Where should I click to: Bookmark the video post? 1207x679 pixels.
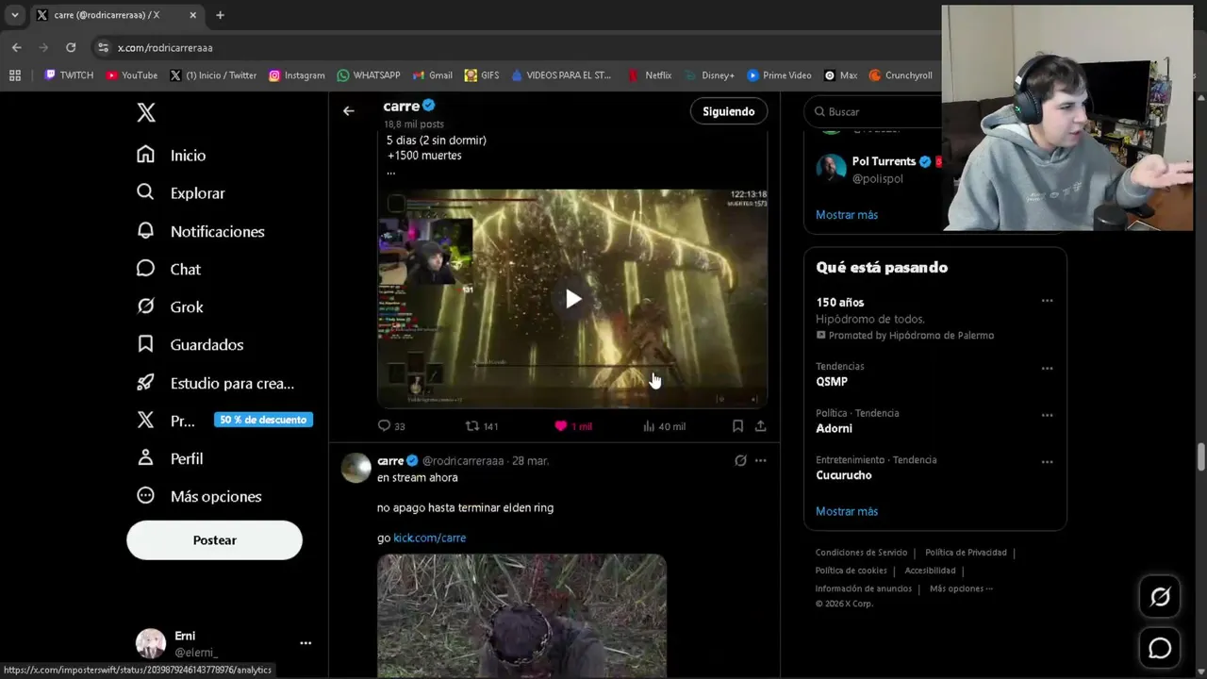(737, 426)
